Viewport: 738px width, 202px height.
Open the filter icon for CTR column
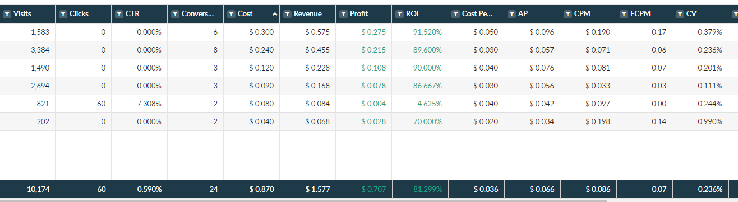(119, 14)
